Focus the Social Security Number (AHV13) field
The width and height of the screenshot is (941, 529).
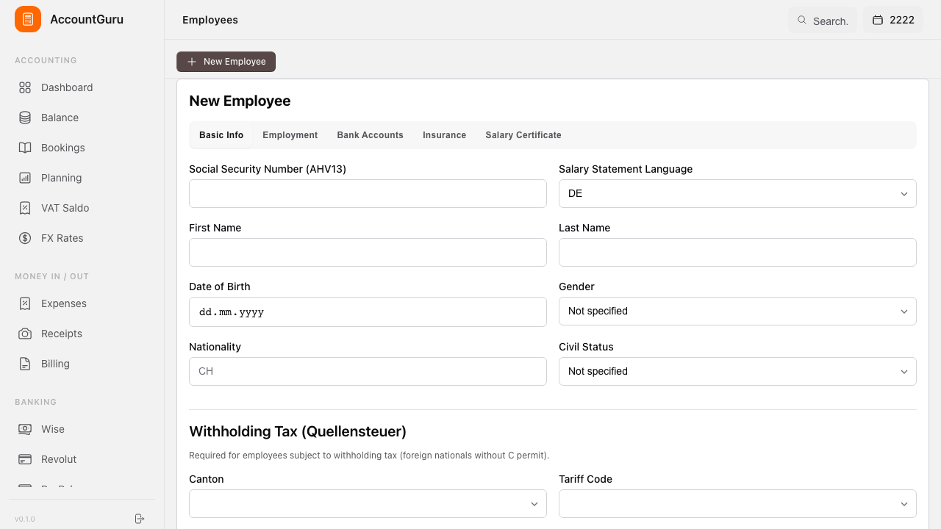[368, 193]
